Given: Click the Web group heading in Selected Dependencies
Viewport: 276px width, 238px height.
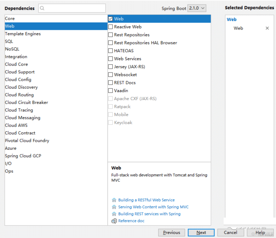Looking at the screenshot, I should click(x=232, y=19).
